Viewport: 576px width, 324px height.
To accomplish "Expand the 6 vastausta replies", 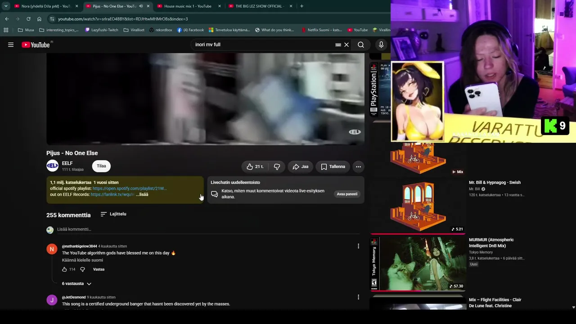I will click(x=76, y=283).
